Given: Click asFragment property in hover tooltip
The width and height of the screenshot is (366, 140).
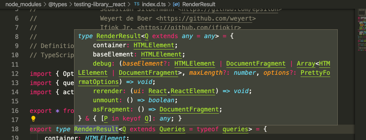Looking at the screenshot, I should coord(111,110).
